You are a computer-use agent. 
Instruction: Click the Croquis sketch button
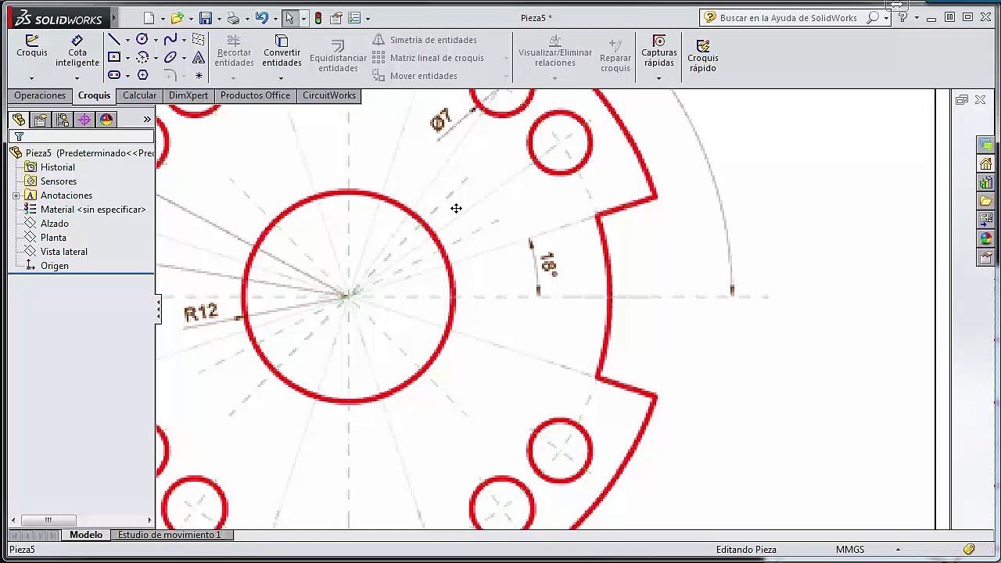point(32,46)
